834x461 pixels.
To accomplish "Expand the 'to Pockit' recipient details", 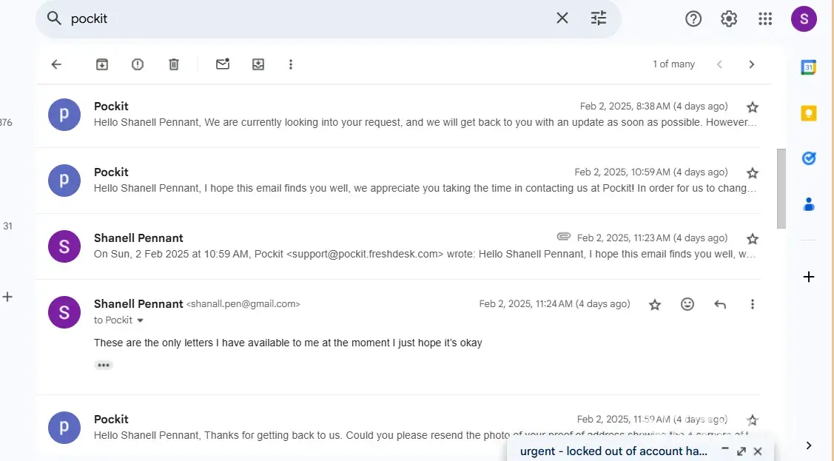I will click(140, 320).
